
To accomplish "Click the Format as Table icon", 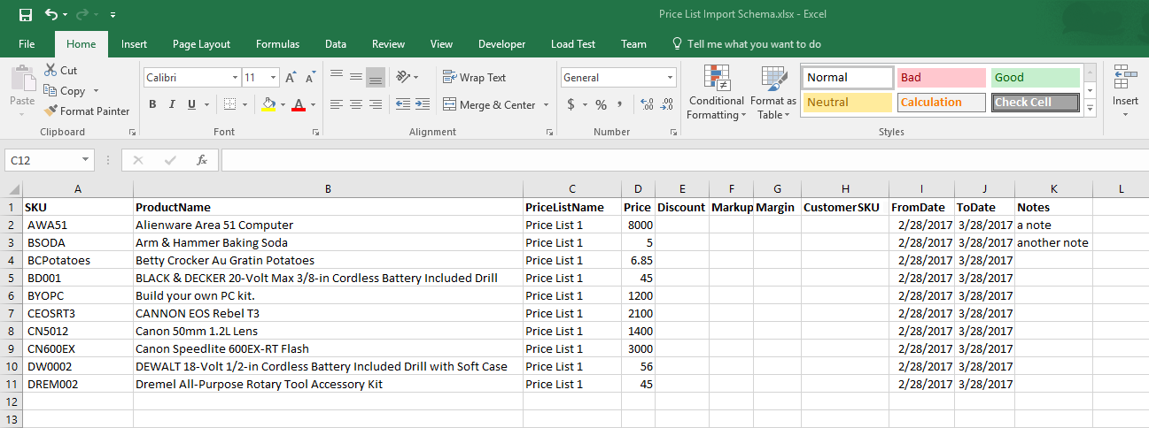I will (x=773, y=93).
